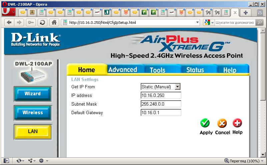Click the green Apply checkmark icon
This screenshot has width=267, height=165.
point(205,123)
